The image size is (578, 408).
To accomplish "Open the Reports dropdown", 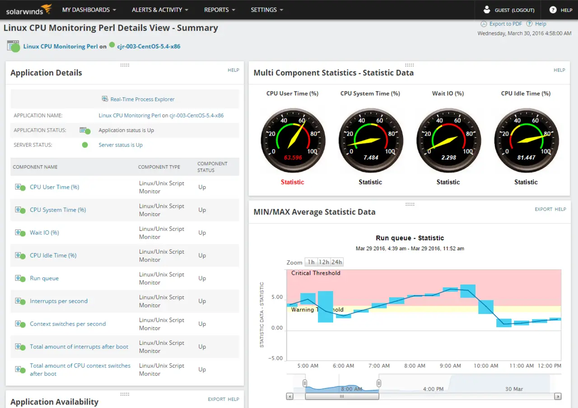I will click(x=219, y=9).
